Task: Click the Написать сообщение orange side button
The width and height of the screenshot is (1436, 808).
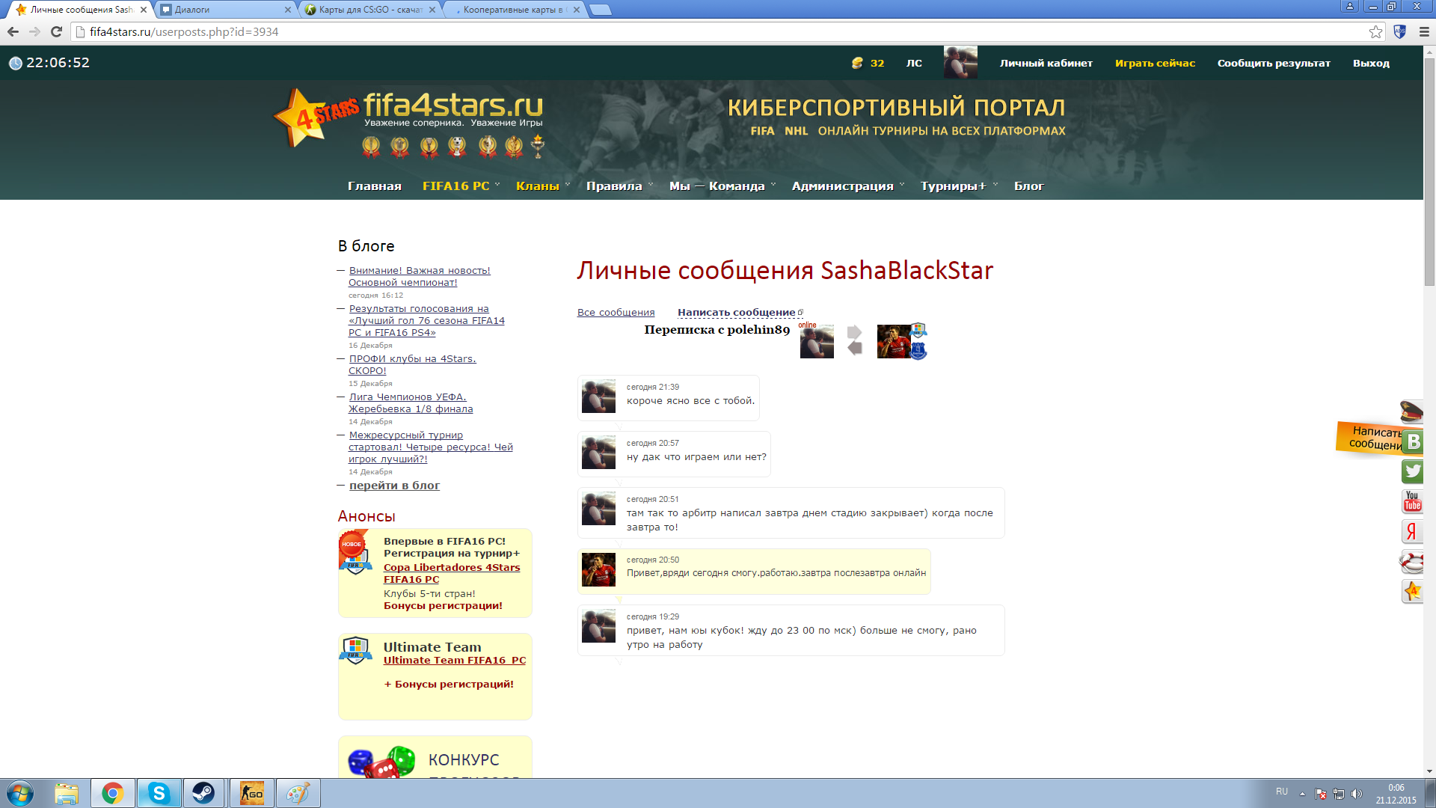Action: click(1369, 438)
